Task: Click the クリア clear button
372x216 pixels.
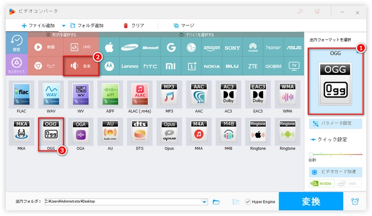Action: (x=134, y=25)
